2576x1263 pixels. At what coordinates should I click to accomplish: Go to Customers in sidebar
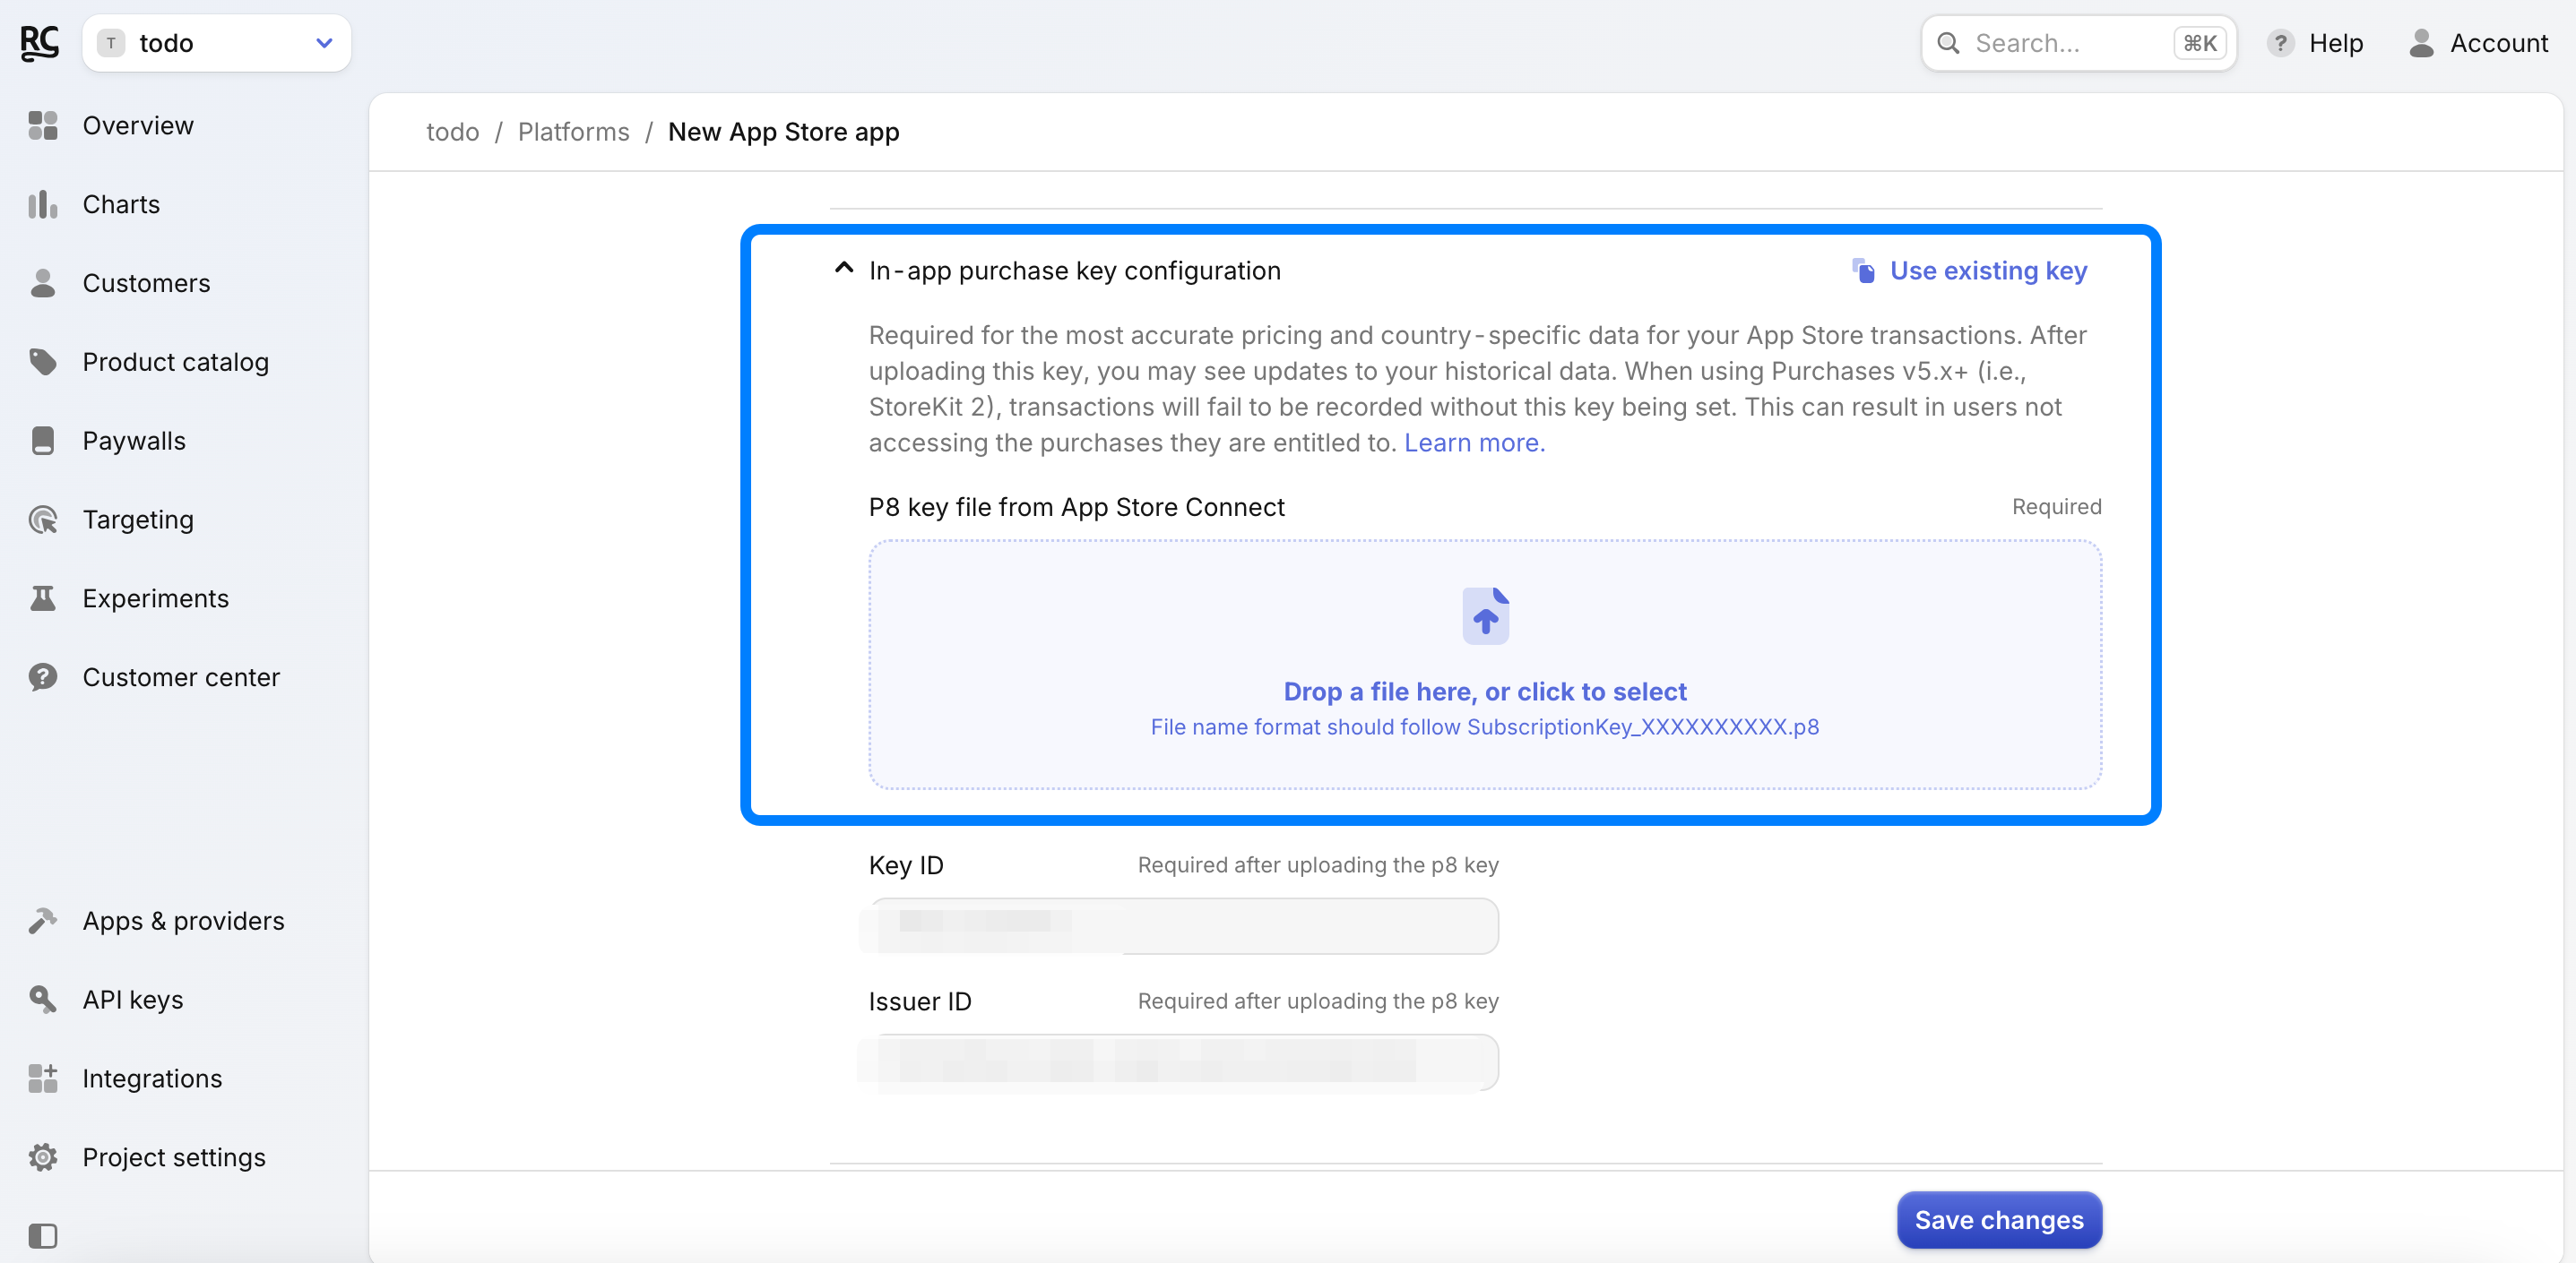[146, 284]
